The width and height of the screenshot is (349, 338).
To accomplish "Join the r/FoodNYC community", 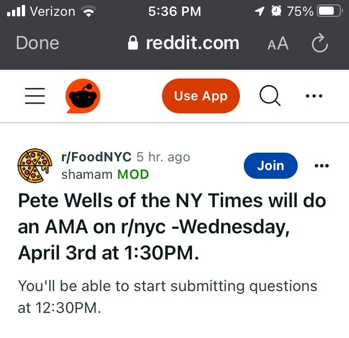I will pos(270,166).
